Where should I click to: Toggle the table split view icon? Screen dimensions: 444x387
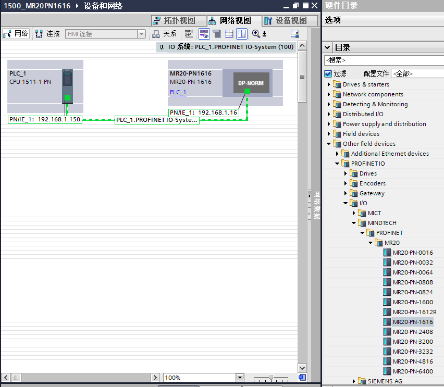(x=242, y=34)
